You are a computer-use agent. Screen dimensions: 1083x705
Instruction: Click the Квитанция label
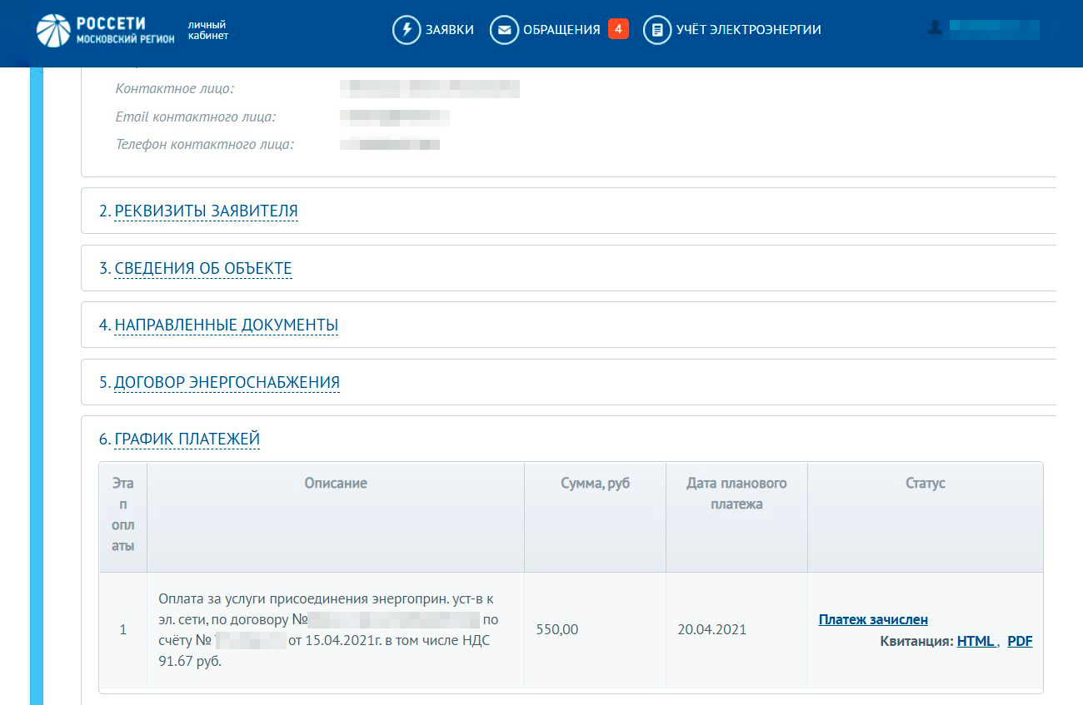pyautogui.click(x=916, y=642)
